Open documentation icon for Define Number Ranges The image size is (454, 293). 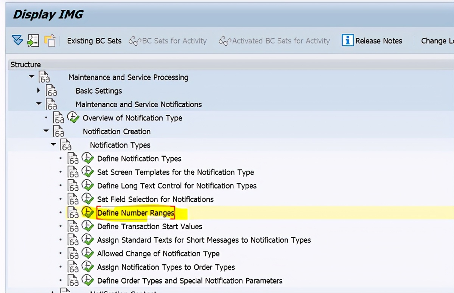(73, 213)
